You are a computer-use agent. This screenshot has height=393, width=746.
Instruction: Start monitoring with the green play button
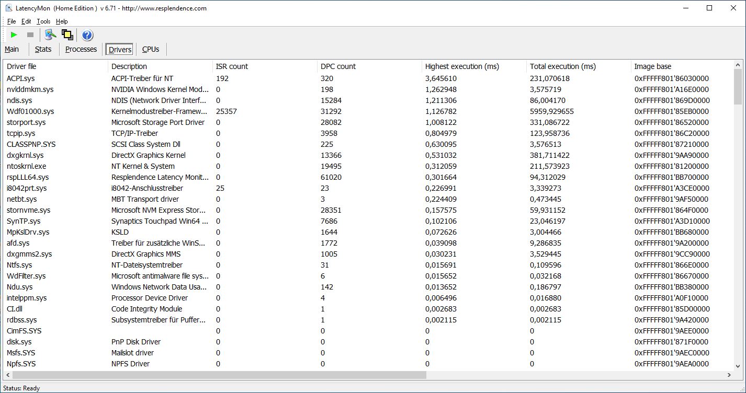coord(14,35)
